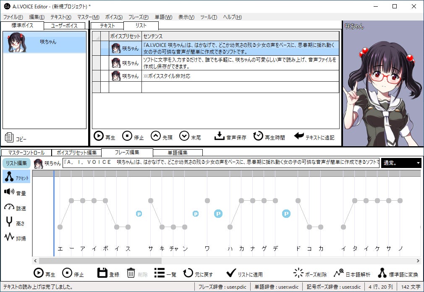Open the ボイス(S) menu

[x=114, y=17]
